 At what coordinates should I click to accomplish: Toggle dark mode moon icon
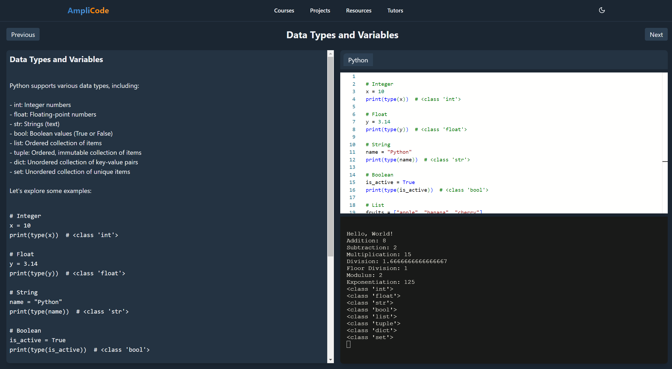tap(602, 10)
